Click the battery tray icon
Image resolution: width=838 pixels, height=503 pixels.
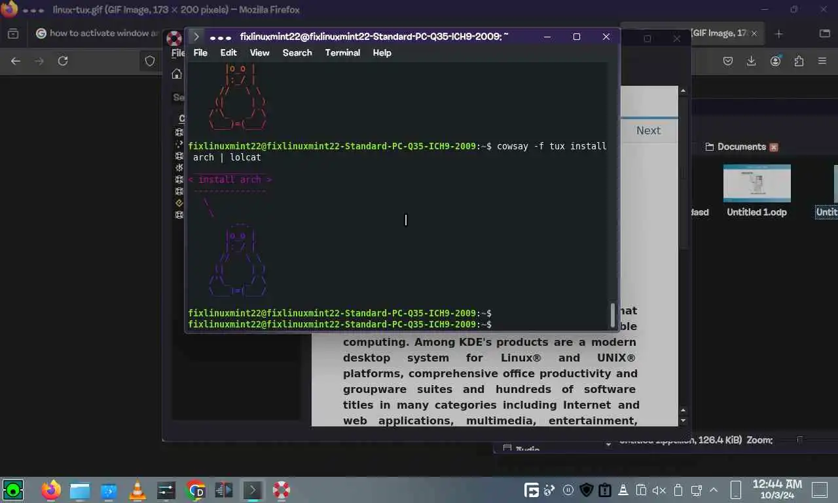(x=678, y=490)
